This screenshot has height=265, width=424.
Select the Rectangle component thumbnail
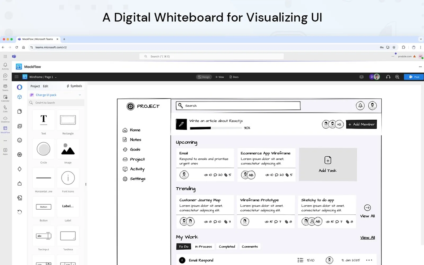click(x=68, y=120)
